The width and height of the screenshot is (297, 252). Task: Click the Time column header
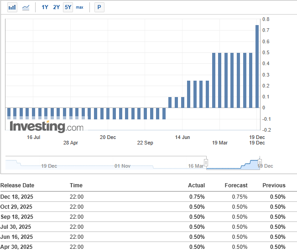(76, 185)
